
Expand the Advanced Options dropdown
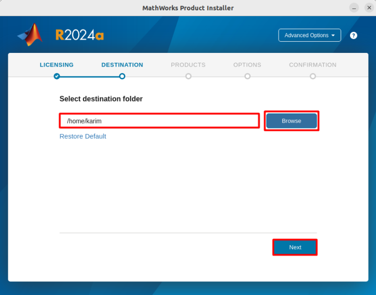[309, 35]
